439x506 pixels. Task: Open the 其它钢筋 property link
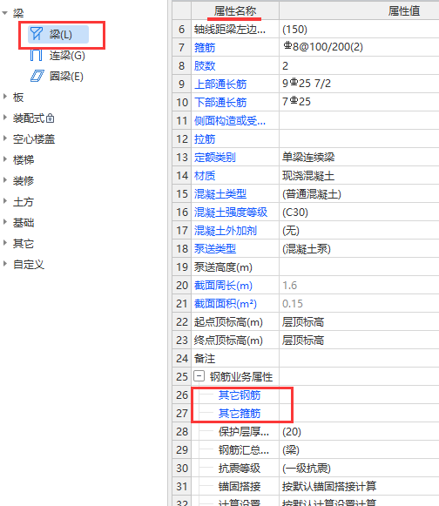(240, 395)
